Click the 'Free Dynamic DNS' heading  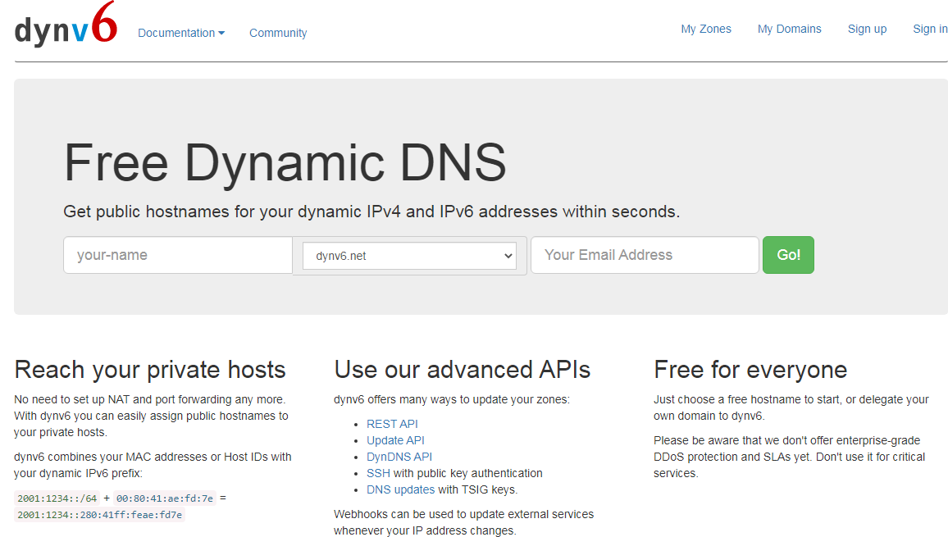click(285, 162)
